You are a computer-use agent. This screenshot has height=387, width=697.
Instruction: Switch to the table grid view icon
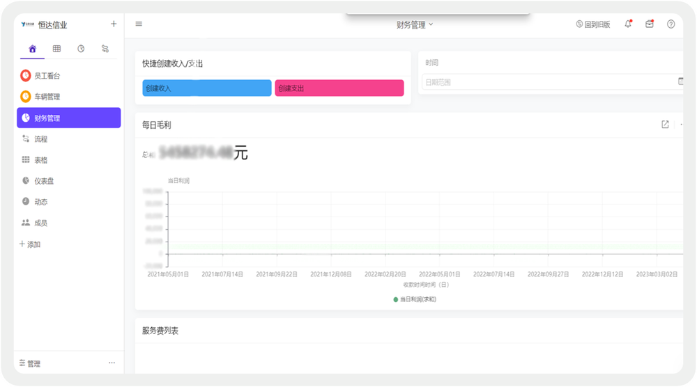click(x=56, y=49)
